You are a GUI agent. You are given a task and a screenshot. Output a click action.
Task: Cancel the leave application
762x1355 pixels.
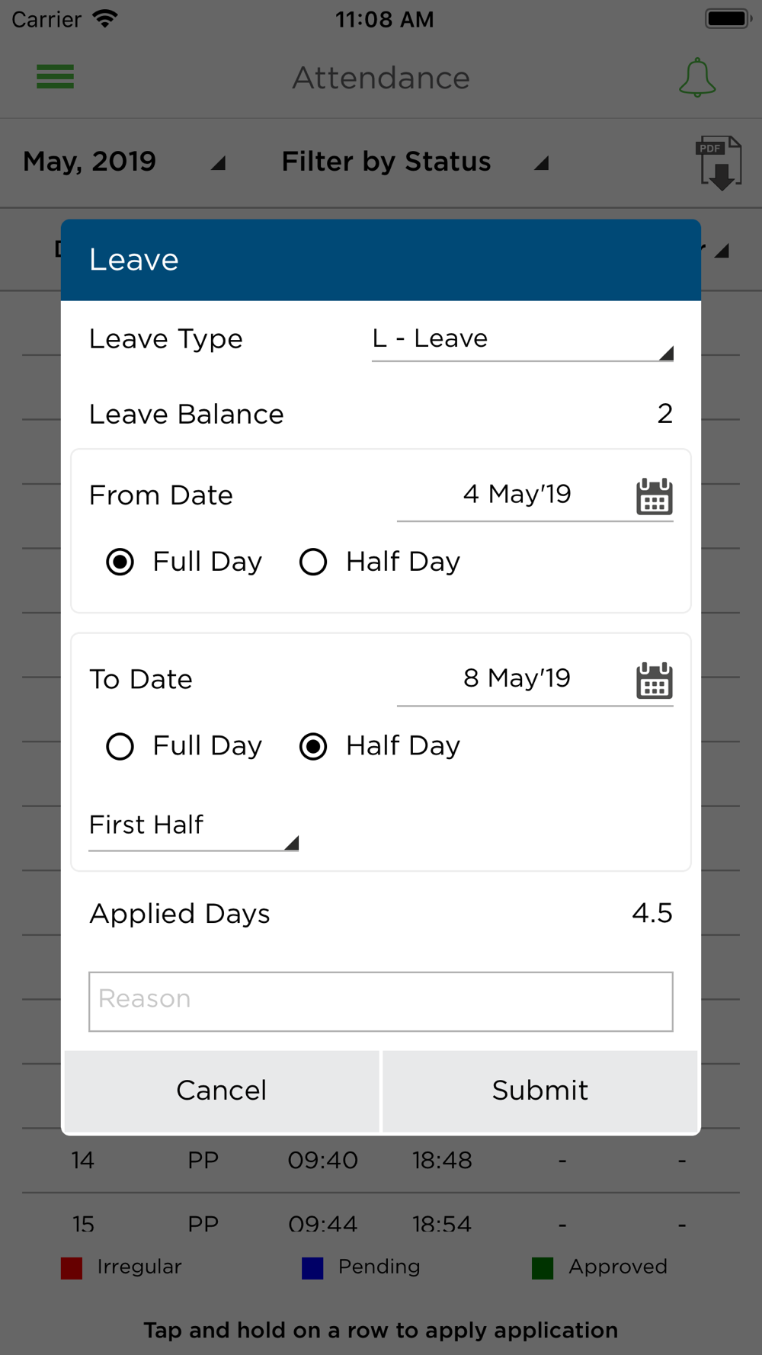pyautogui.click(x=222, y=1091)
